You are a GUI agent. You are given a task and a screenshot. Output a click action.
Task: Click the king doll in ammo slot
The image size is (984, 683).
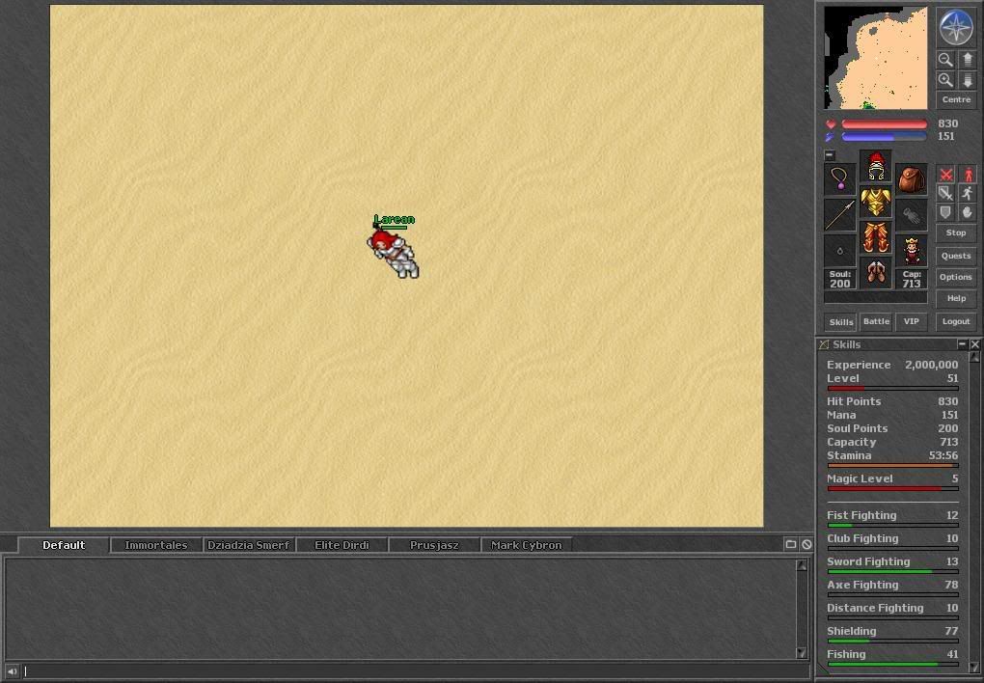click(912, 251)
